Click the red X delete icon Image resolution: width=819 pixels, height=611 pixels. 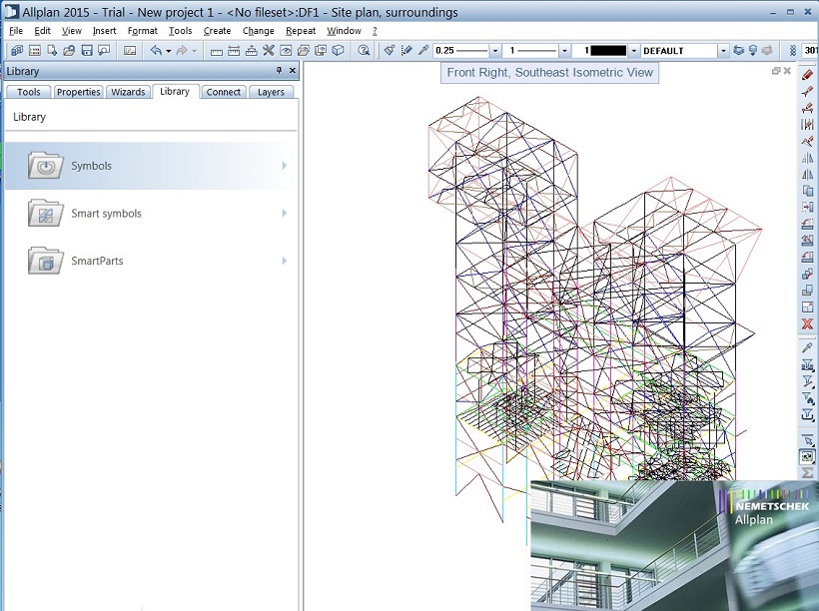click(x=807, y=323)
